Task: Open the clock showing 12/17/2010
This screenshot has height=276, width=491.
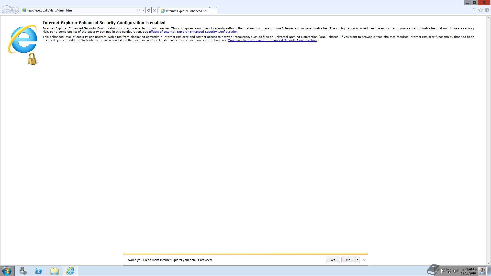Action: (x=468, y=271)
